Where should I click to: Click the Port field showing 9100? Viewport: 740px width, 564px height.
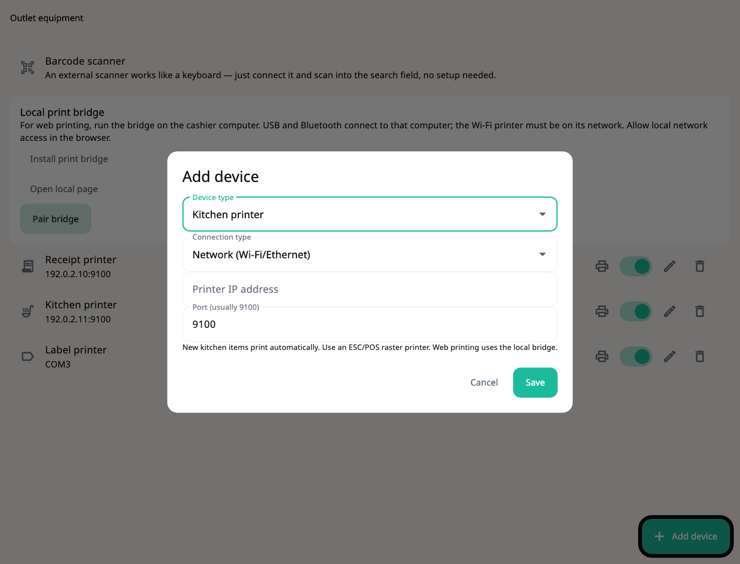370,324
